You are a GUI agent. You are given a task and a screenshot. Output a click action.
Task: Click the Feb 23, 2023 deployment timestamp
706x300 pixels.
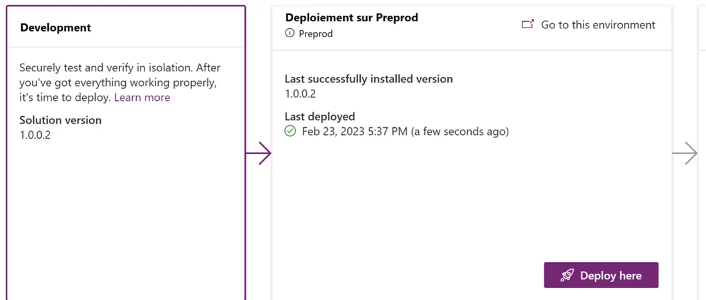[405, 132]
